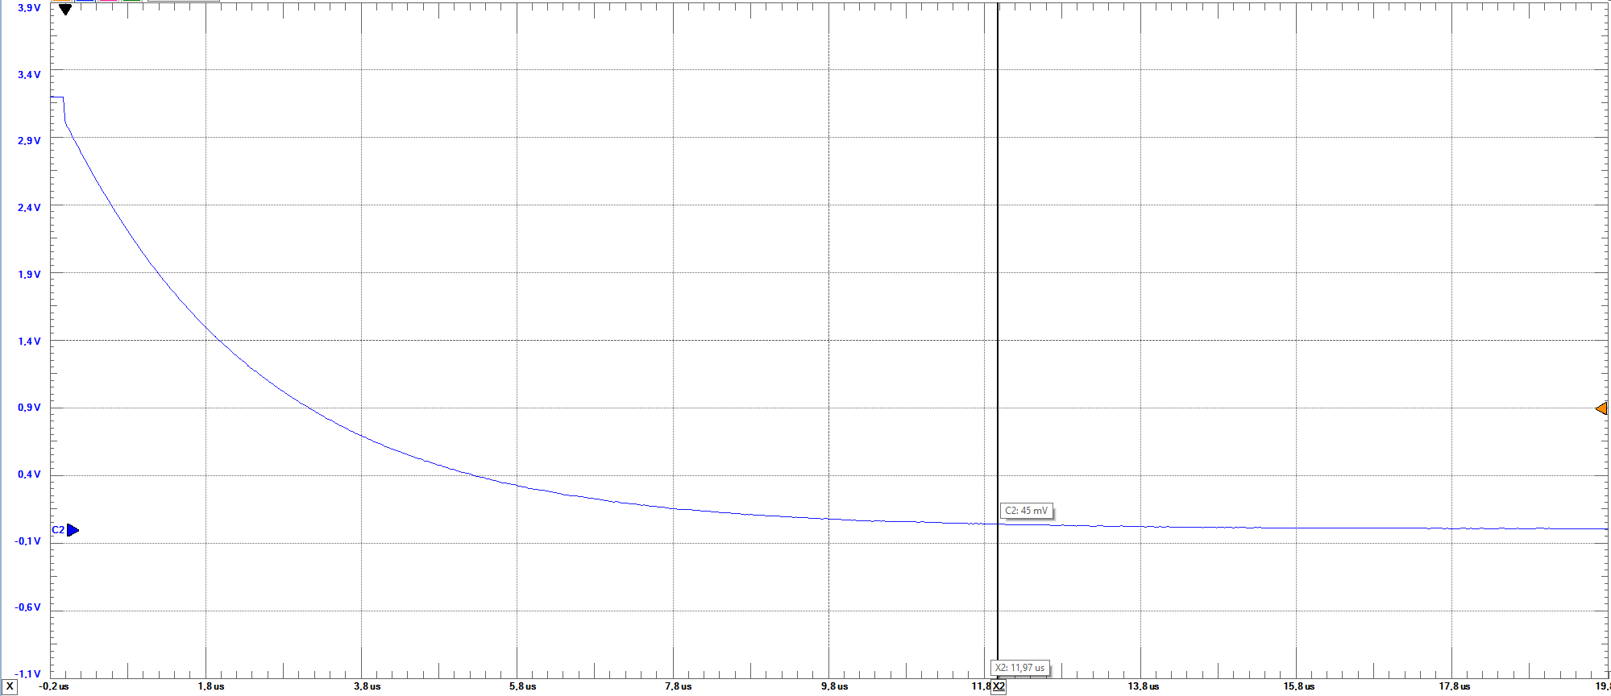This screenshot has width=1611, height=696.
Task: Select the orange channel tab at top
Action: [61, 1]
